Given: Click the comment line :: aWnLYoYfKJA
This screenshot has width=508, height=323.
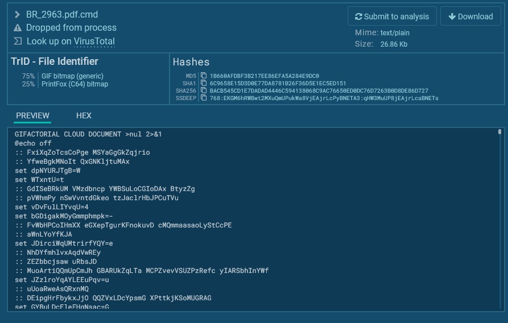Looking at the screenshot, I should (43, 234).
